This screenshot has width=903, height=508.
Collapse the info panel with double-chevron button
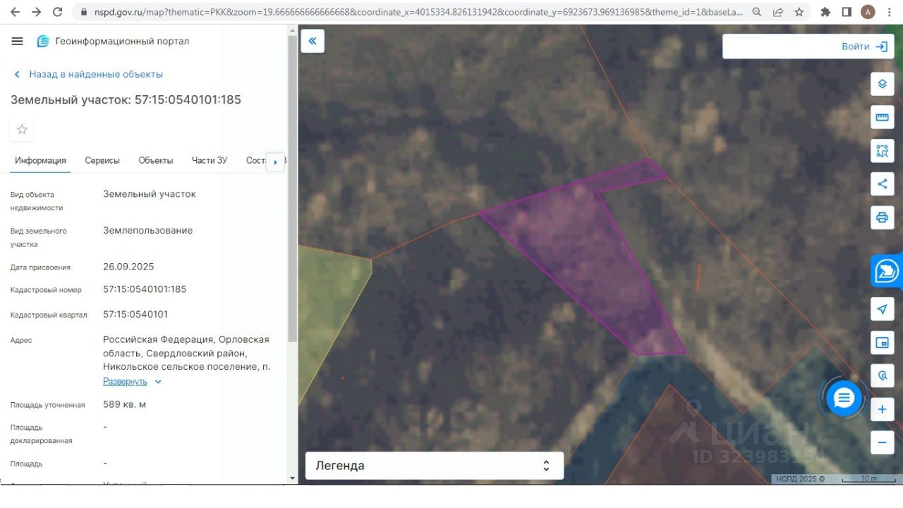[x=313, y=41]
